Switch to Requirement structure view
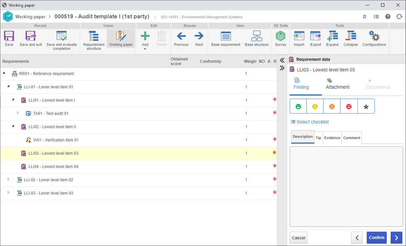The height and width of the screenshot is (246, 406). (94, 40)
